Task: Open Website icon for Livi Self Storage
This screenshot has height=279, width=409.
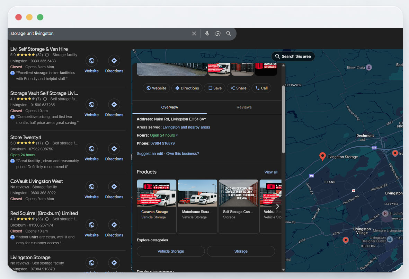Action: click(91, 61)
